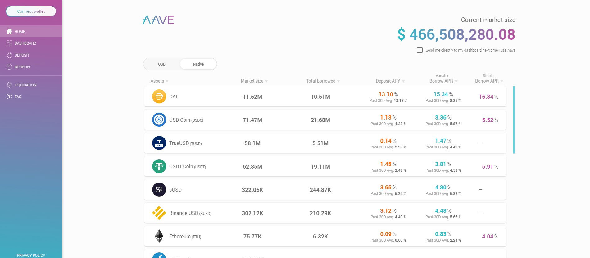Select the Native currency toggle option

pos(198,64)
